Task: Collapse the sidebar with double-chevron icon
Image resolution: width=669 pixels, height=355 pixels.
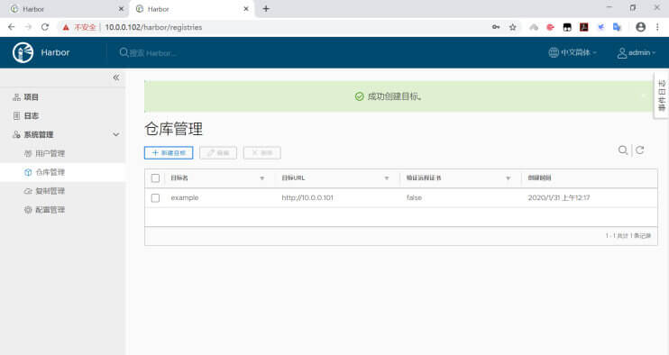Action: click(116, 77)
